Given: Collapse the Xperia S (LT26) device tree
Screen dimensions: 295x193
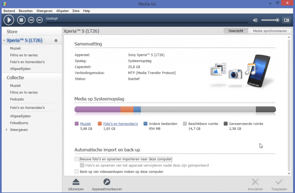Looking at the screenshot, I should point(4,40).
